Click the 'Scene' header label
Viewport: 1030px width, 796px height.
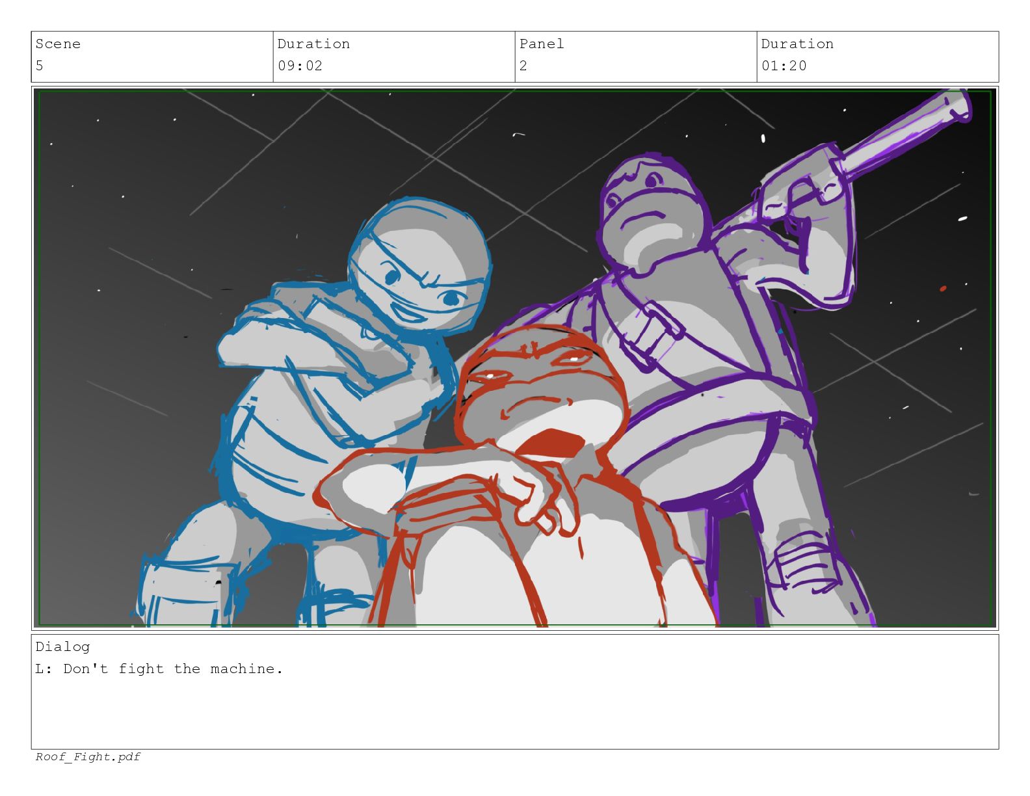click(x=58, y=44)
